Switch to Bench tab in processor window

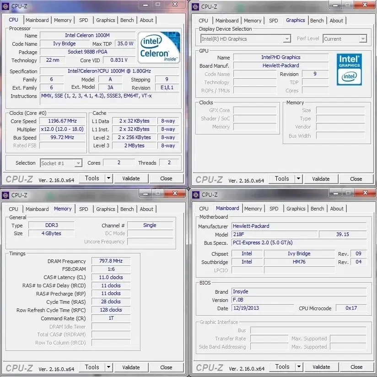pos(127,20)
